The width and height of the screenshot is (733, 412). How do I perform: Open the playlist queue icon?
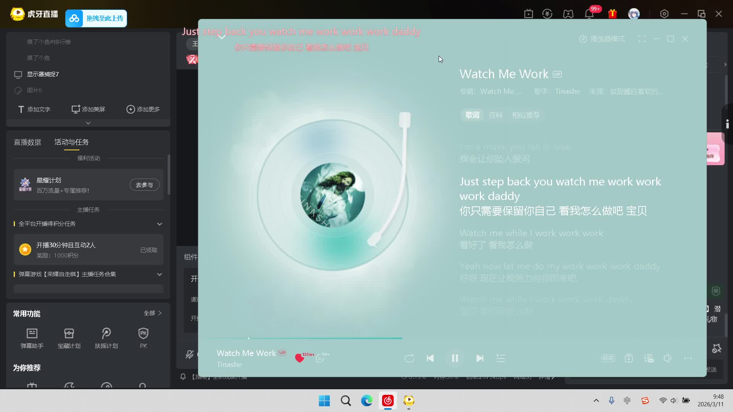[501, 358]
